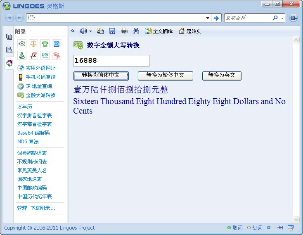Image resolution: width=303 pixels, height=235 pixels.
Task: Expand the search input history dropdown
Action: point(208,18)
